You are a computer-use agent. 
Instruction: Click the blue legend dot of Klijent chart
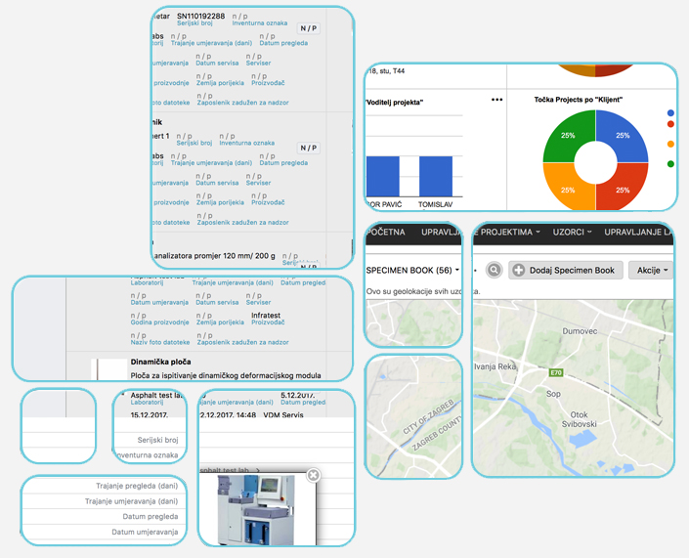tap(670, 112)
